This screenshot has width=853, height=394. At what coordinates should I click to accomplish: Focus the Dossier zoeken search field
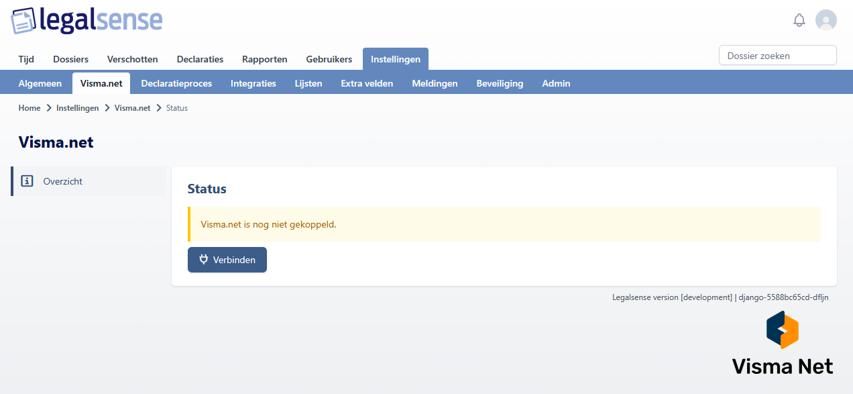778,56
